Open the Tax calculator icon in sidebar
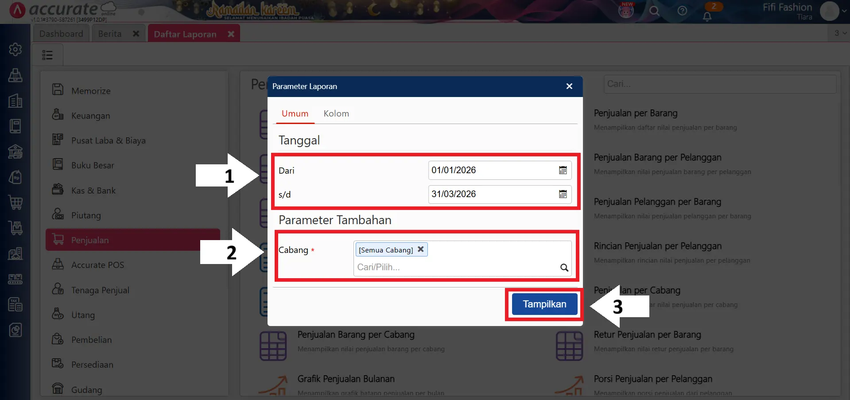 [x=16, y=304]
